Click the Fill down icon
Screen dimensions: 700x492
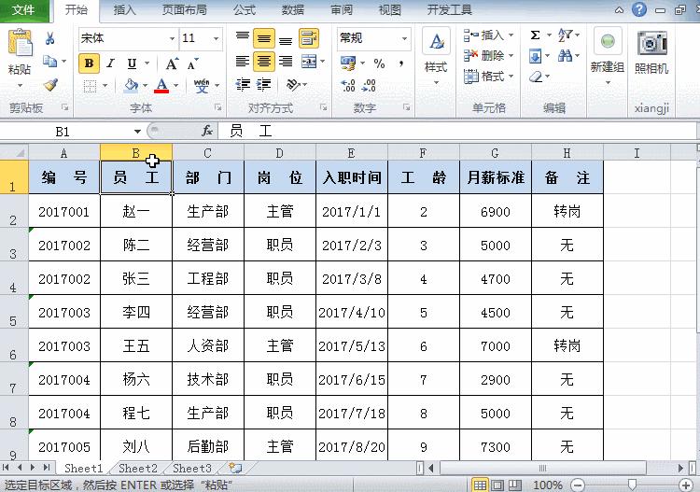click(x=536, y=56)
